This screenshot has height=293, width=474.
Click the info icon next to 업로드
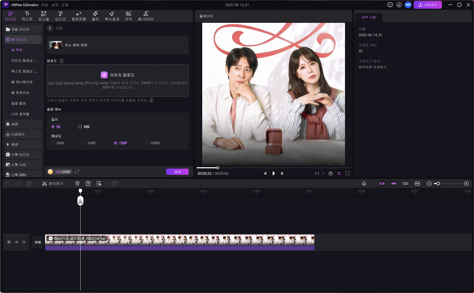pyautogui.click(x=61, y=61)
